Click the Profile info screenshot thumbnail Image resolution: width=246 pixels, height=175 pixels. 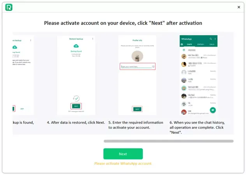click(x=137, y=75)
